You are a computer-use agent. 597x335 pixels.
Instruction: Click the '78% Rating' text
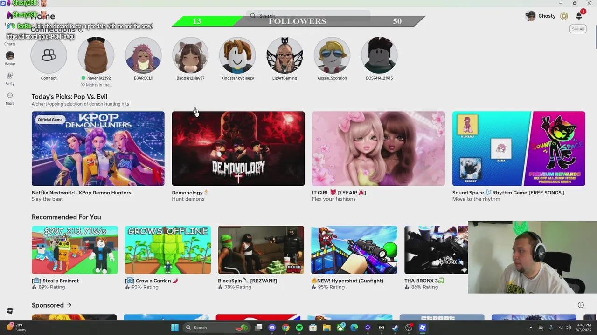click(238, 287)
